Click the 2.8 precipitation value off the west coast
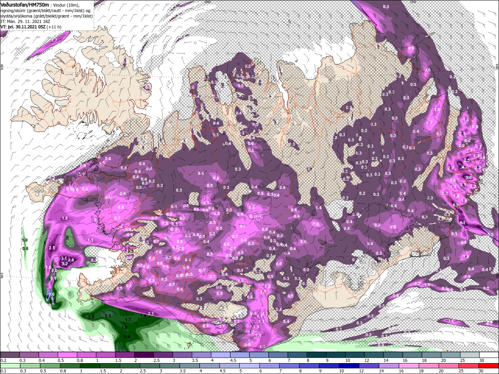The width and height of the screenshot is (499, 374). [71, 260]
